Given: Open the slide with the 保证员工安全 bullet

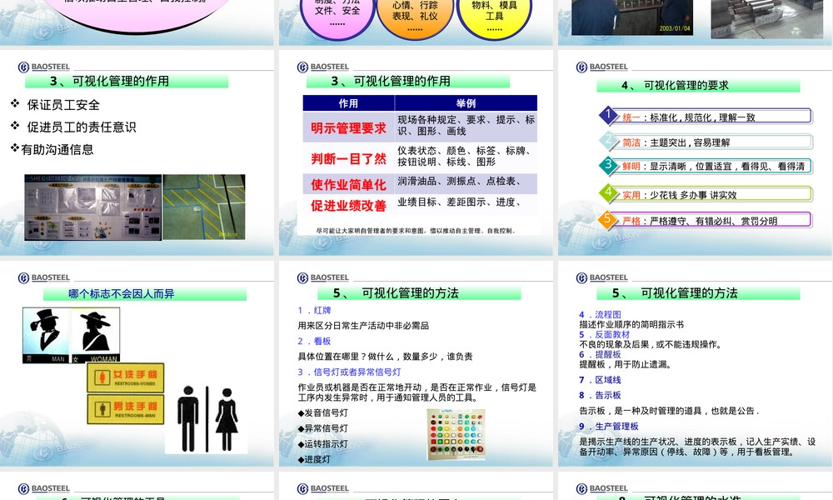Looking at the screenshot, I should (x=137, y=152).
